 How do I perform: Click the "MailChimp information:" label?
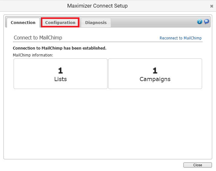pyautogui.click(x=33, y=55)
